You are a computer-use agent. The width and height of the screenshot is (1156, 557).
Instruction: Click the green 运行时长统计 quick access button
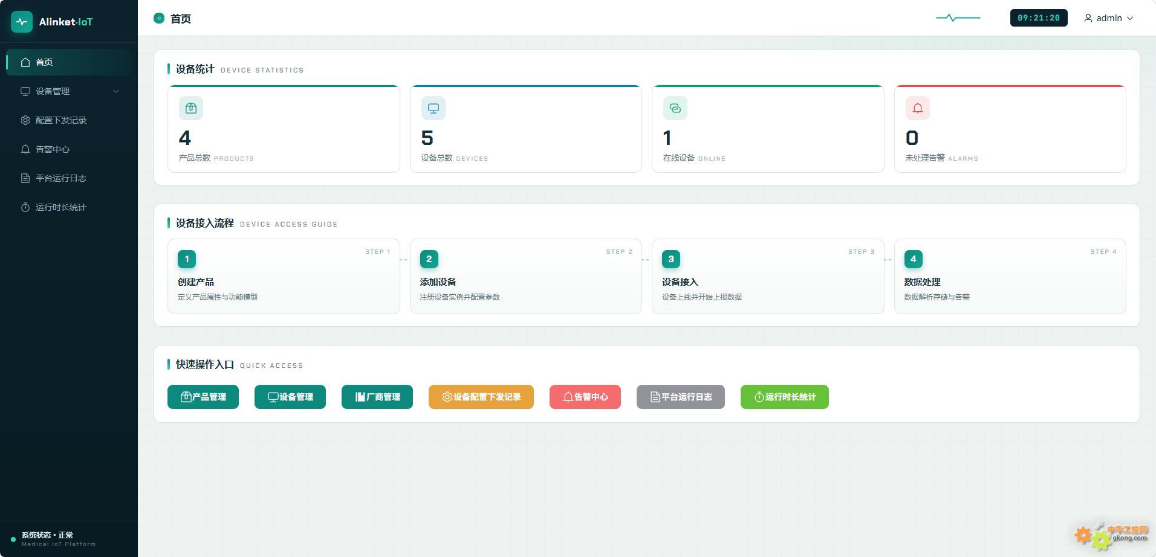[785, 397]
